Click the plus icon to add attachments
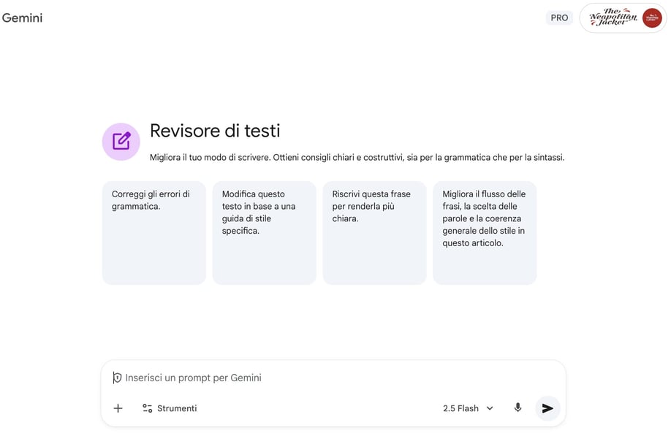The image size is (671, 447). [x=118, y=408]
